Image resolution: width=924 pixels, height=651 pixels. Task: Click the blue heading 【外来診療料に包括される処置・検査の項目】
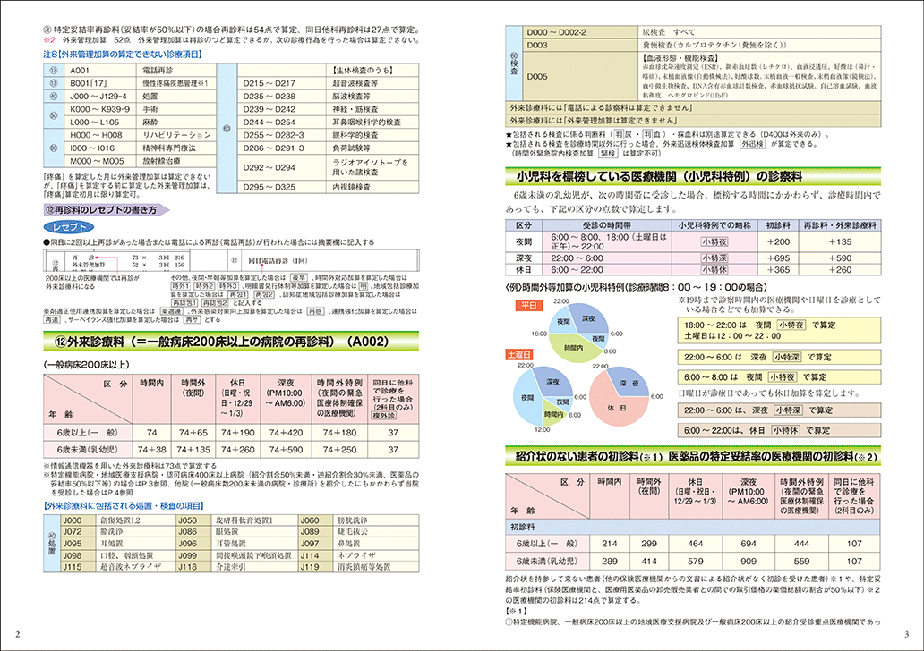pos(124,505)
